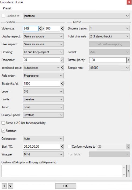Click the arrow button beside Interlaced input

point(62,68)
